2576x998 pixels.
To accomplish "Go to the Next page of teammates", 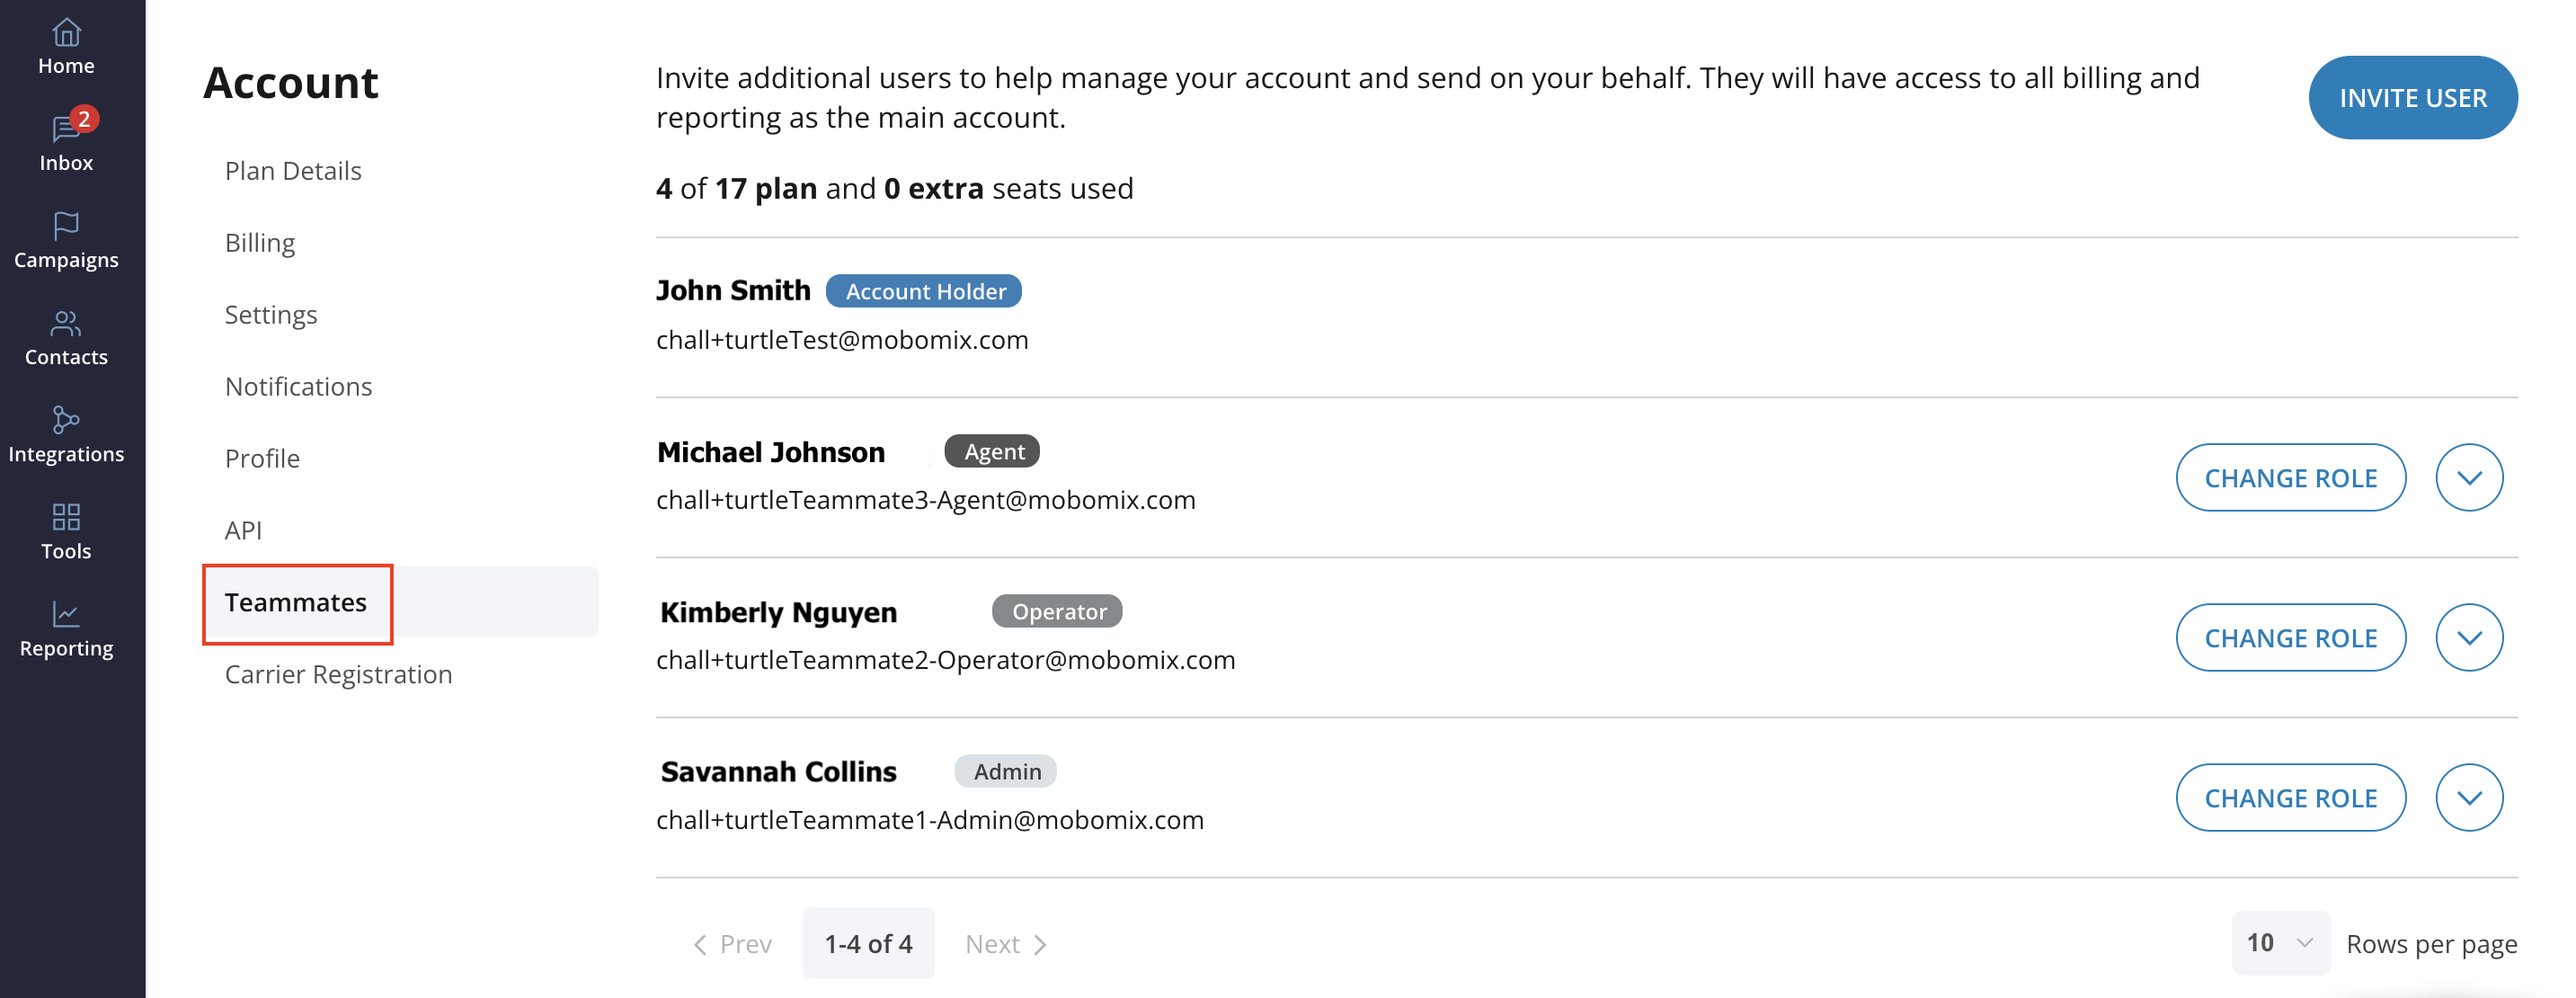I will (1004, 941).
